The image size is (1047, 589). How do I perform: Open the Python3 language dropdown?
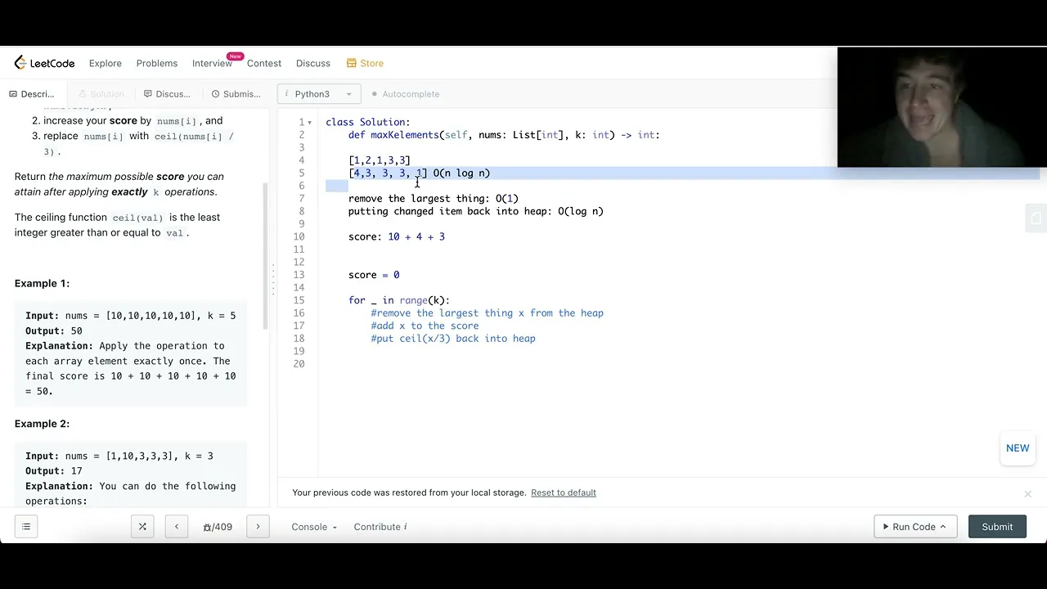[318, 94]
